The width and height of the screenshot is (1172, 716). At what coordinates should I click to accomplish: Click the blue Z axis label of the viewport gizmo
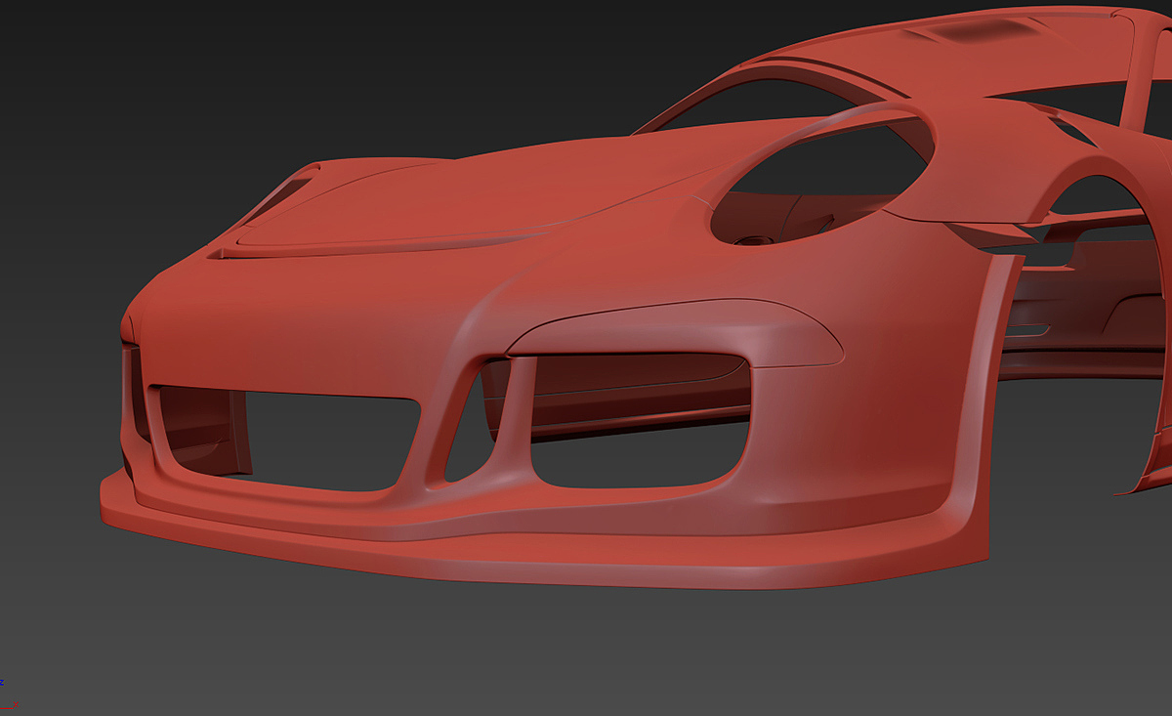2,682
